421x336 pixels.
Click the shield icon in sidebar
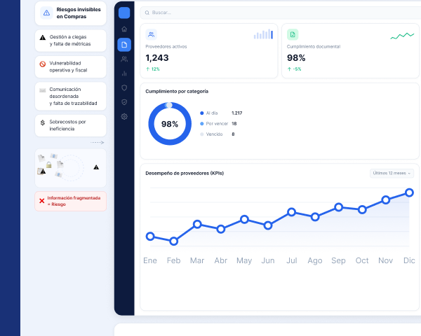[x=124, y=87]
